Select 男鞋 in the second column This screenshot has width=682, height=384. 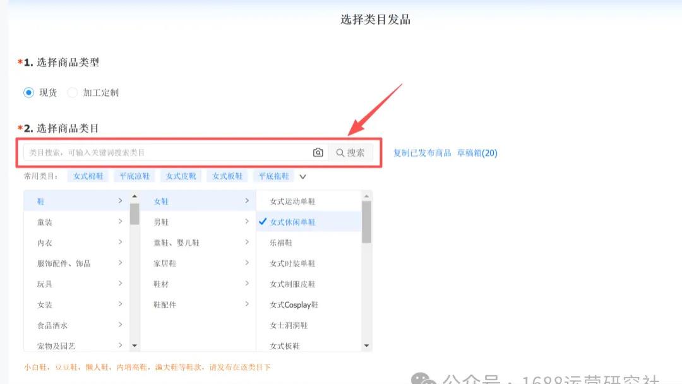pos(162,222)
